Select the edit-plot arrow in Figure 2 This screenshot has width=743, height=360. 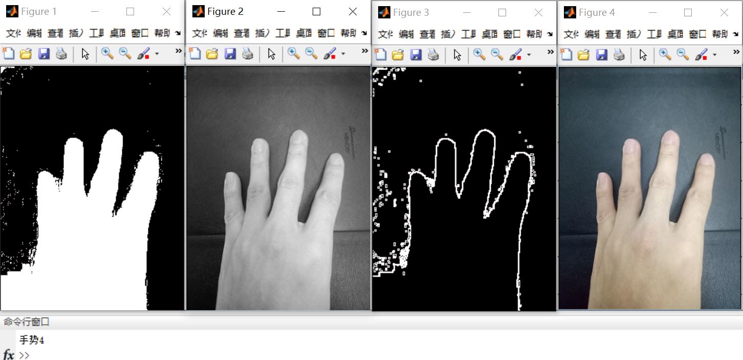pos(272,54)
